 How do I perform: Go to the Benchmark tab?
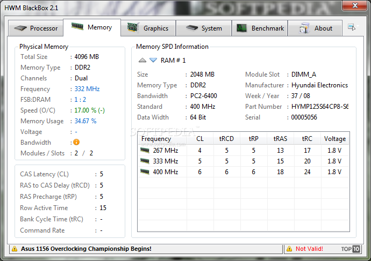[260, 28]
